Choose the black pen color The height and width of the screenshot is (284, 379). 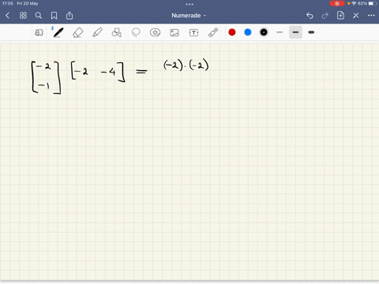[264, 32]
